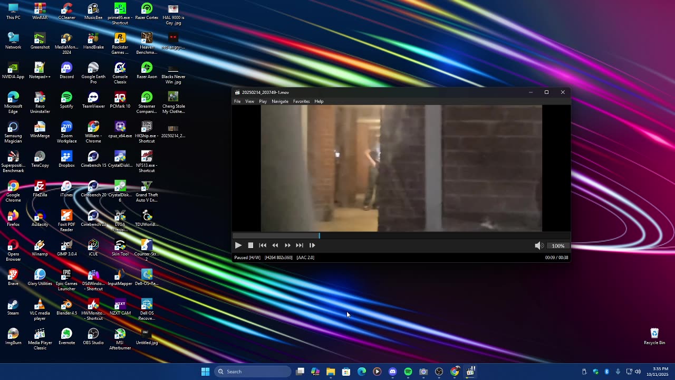The image size is (675, 380).
Task: Open the View menu
Action: click(x=250, y=101)
